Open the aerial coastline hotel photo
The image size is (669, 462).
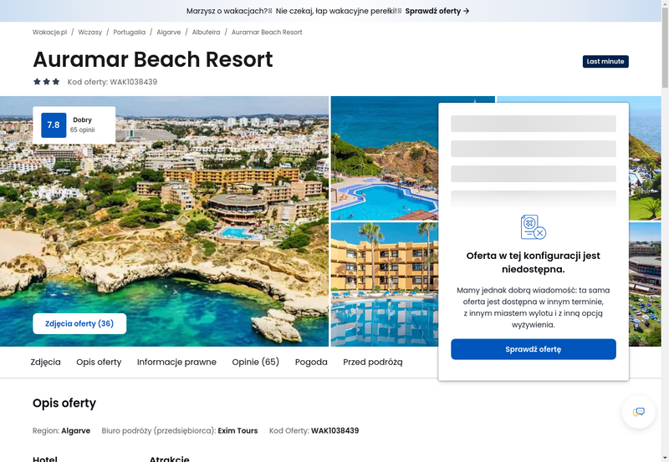[164, 221]
